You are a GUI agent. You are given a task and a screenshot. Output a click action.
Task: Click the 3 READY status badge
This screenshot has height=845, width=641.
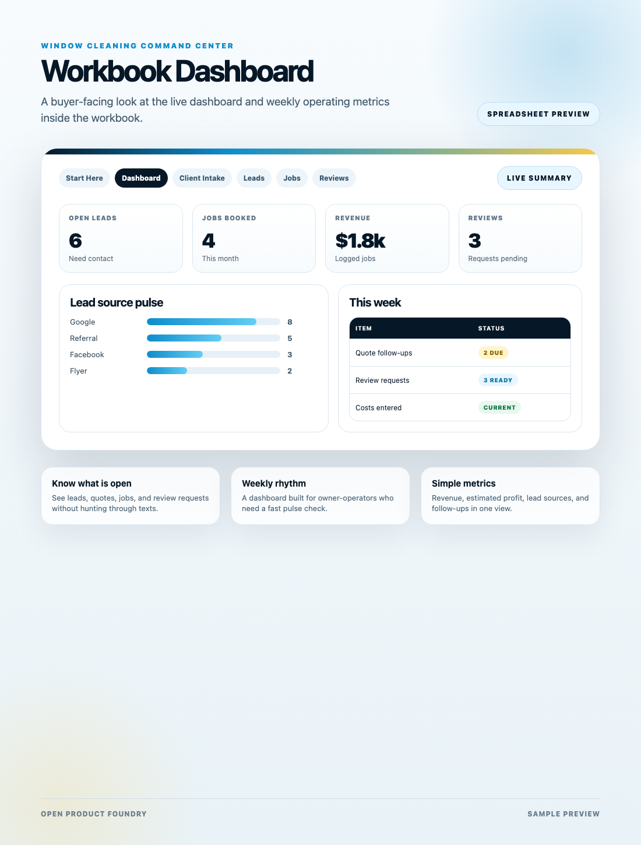click(x=498, y=380)
